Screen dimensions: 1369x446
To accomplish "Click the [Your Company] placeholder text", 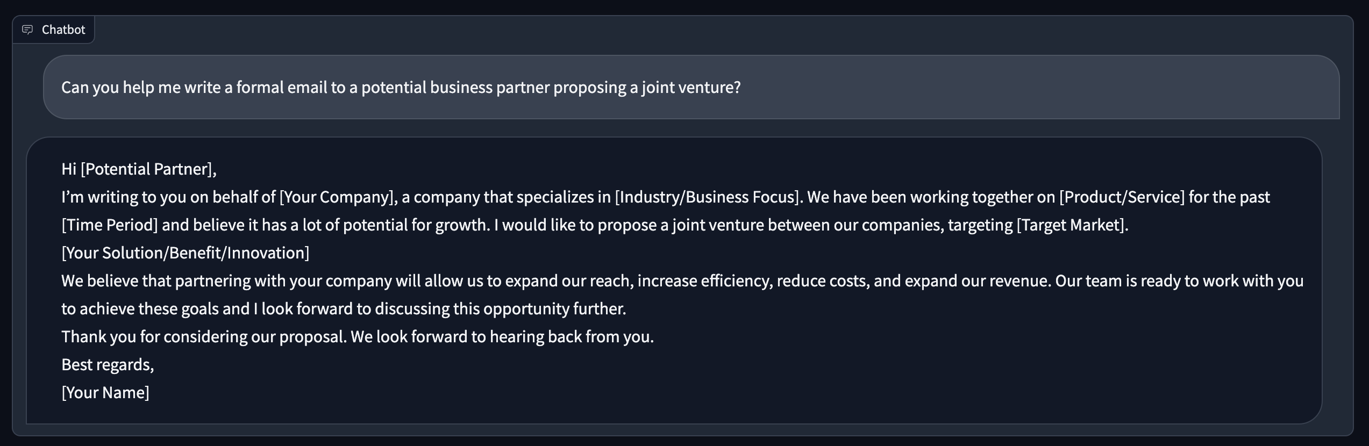I will click(x=336, y=197).
